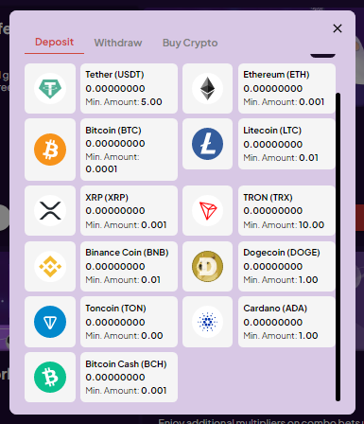Pick the orange Bitcoin icon

(x=50, y=150)
